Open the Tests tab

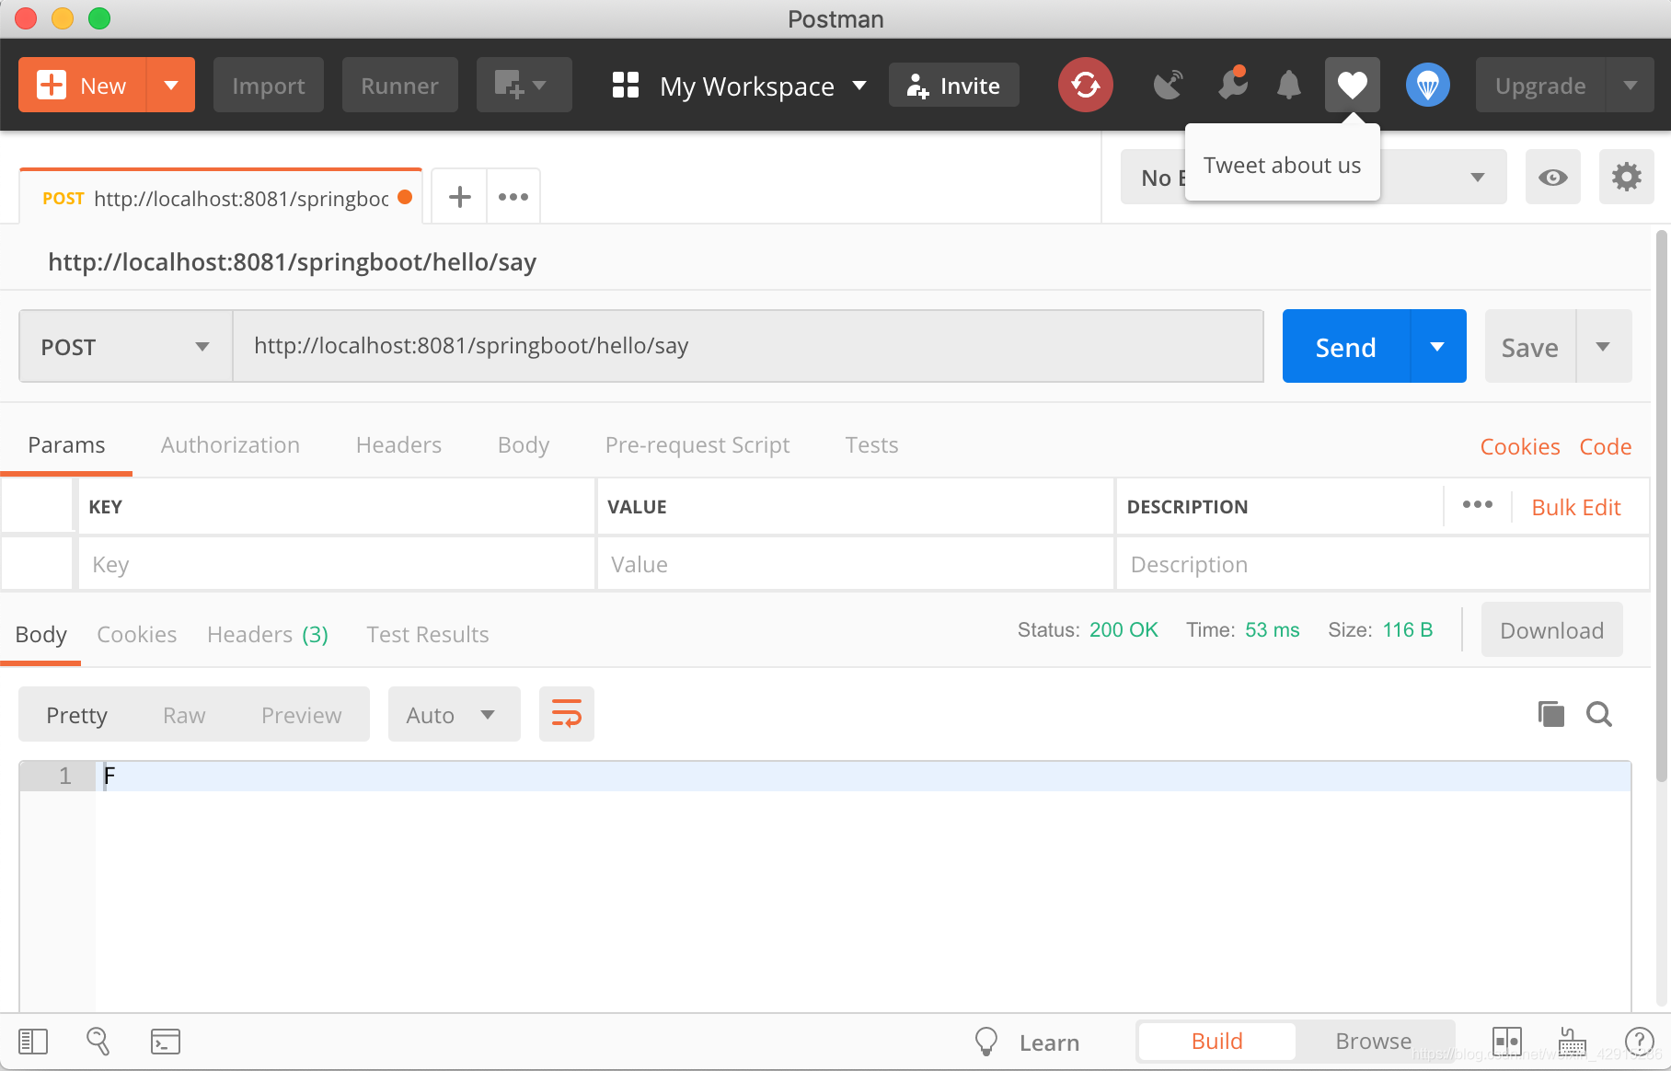[x=871, y=444]
